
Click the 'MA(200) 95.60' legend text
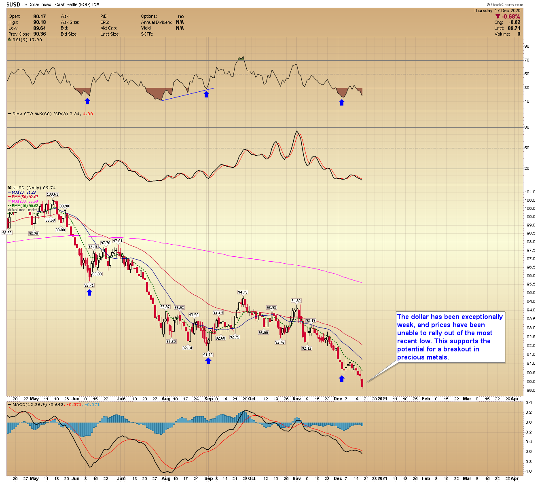point(25,201)
